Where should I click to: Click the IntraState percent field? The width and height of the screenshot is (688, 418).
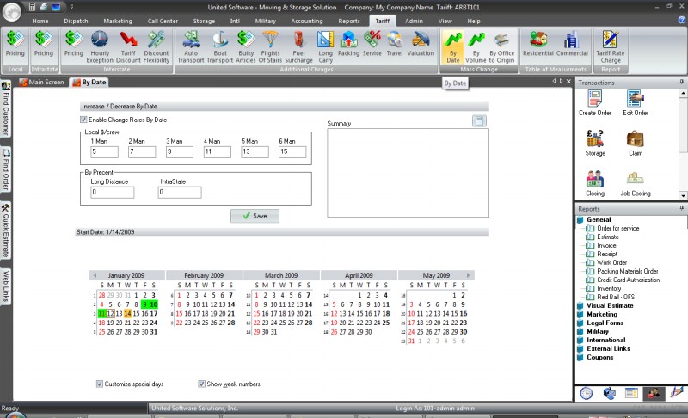[180, 192]
